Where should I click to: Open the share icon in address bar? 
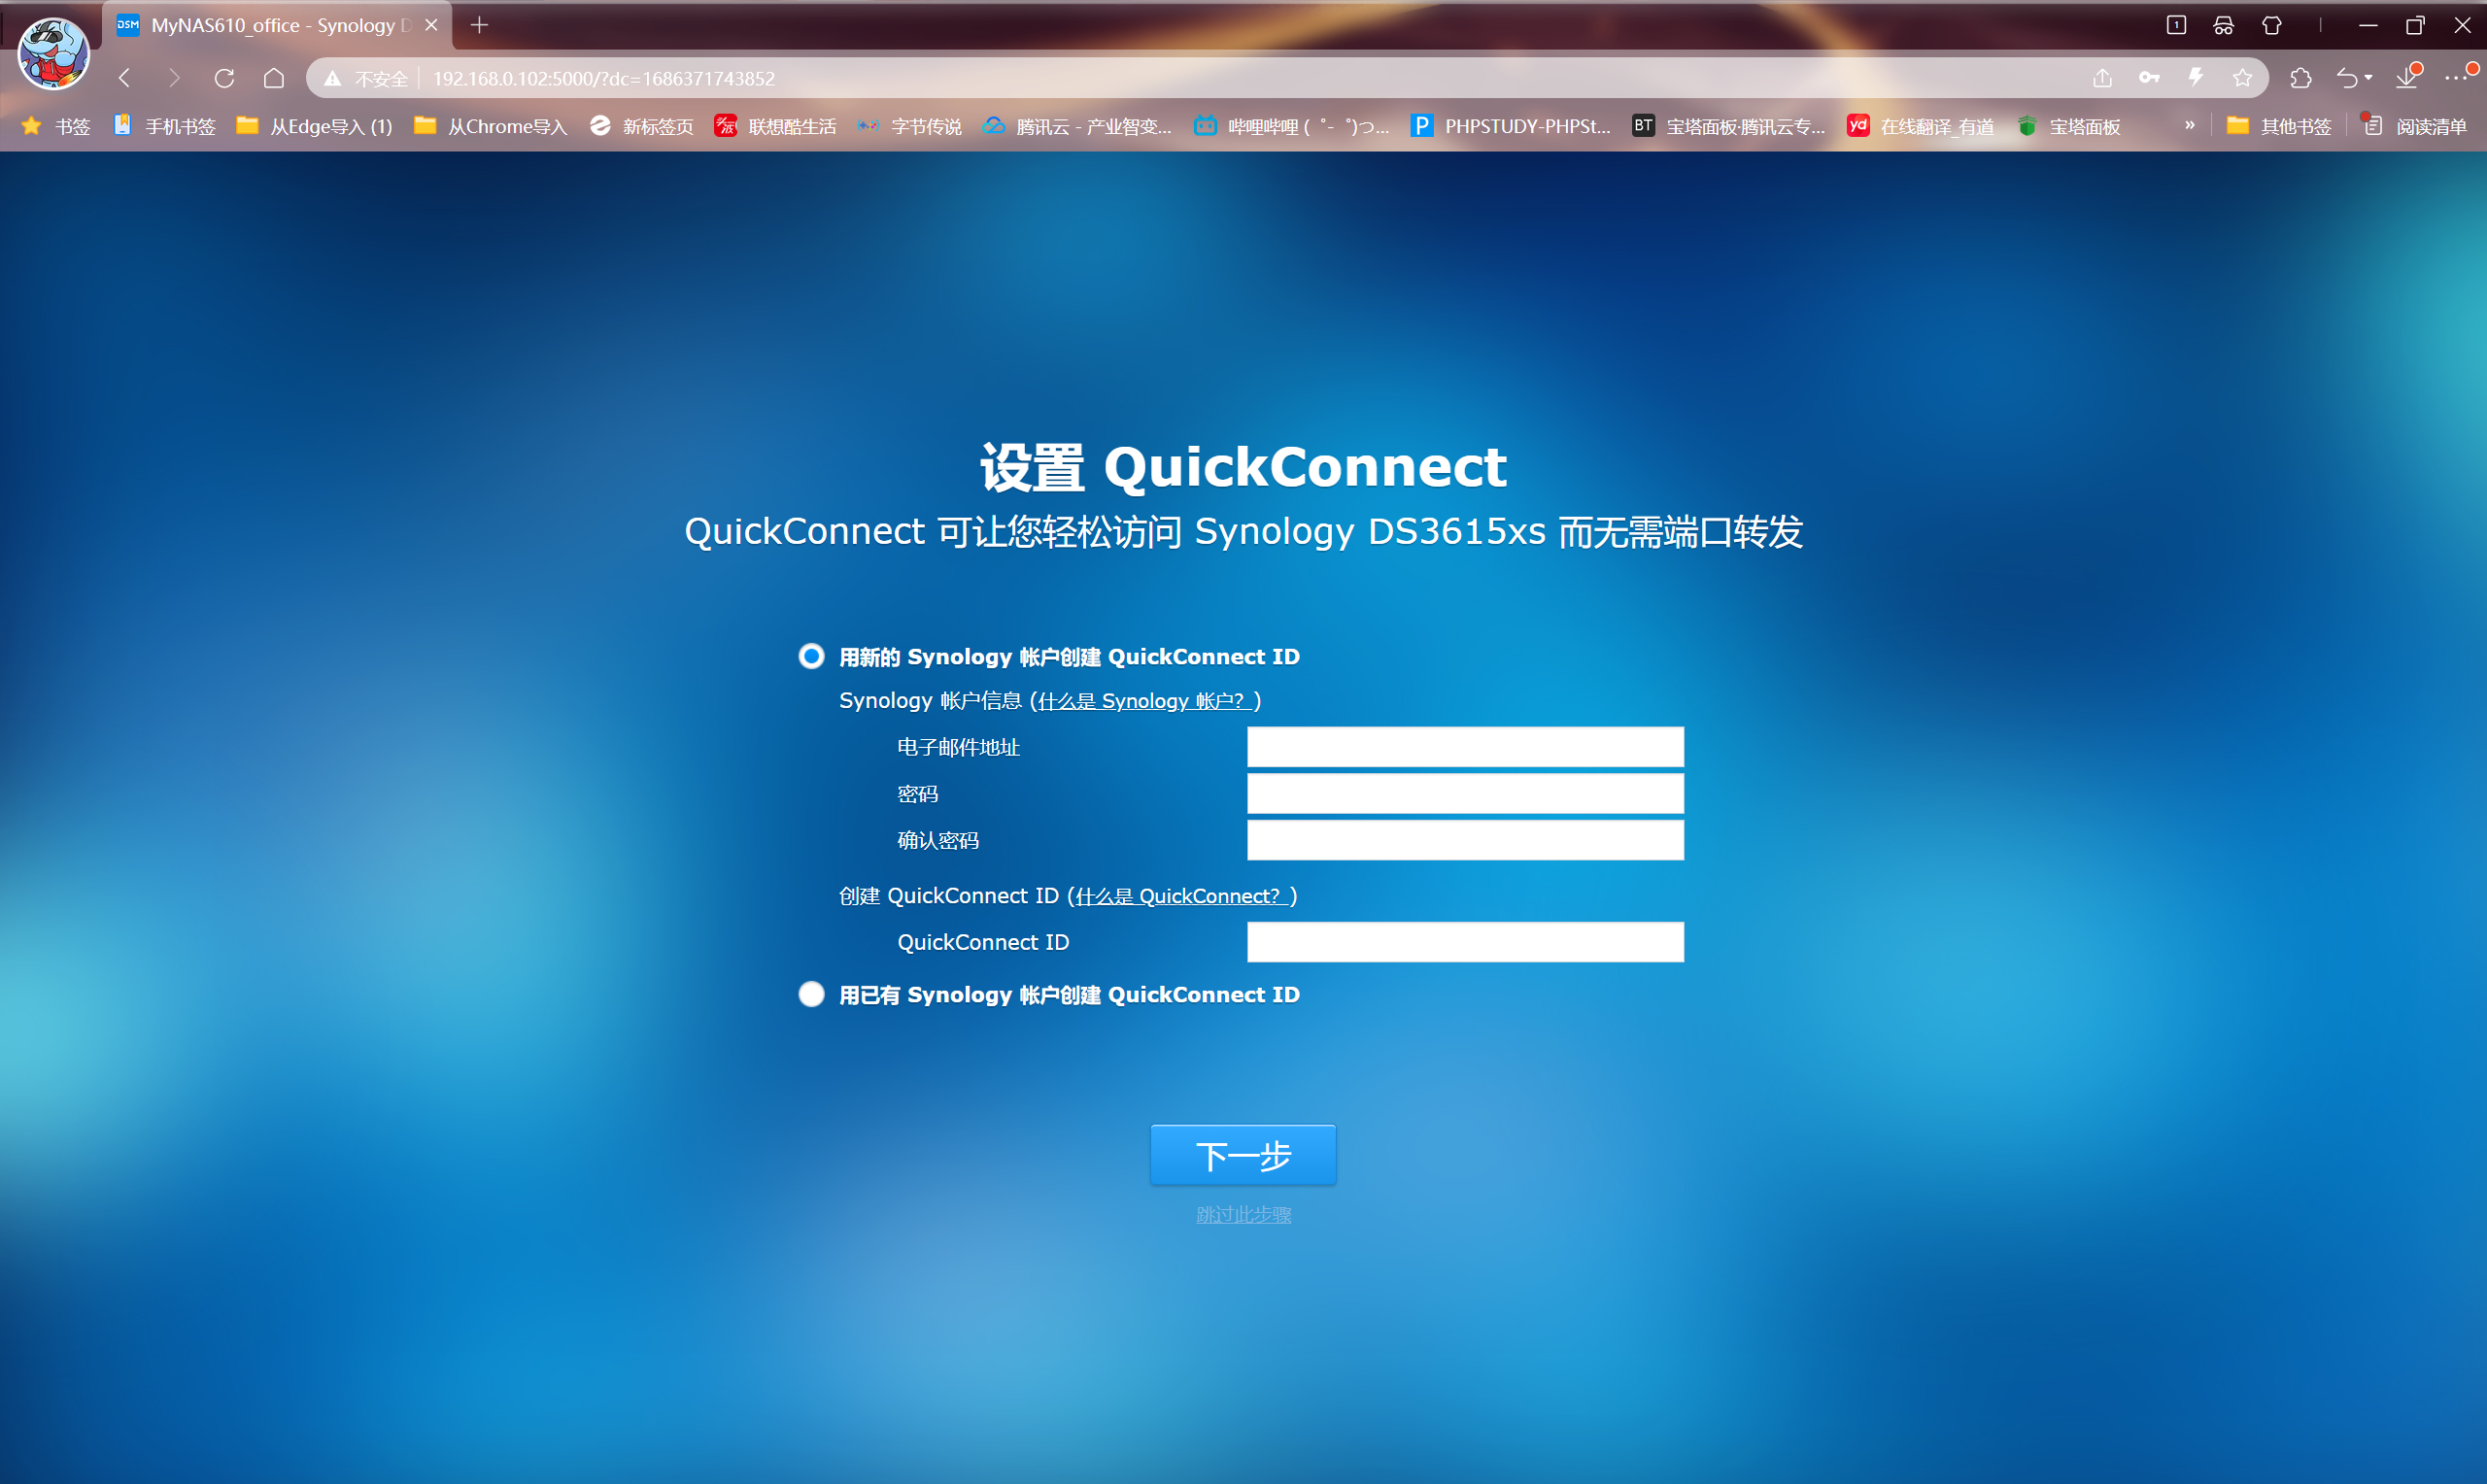[2102, 78]
